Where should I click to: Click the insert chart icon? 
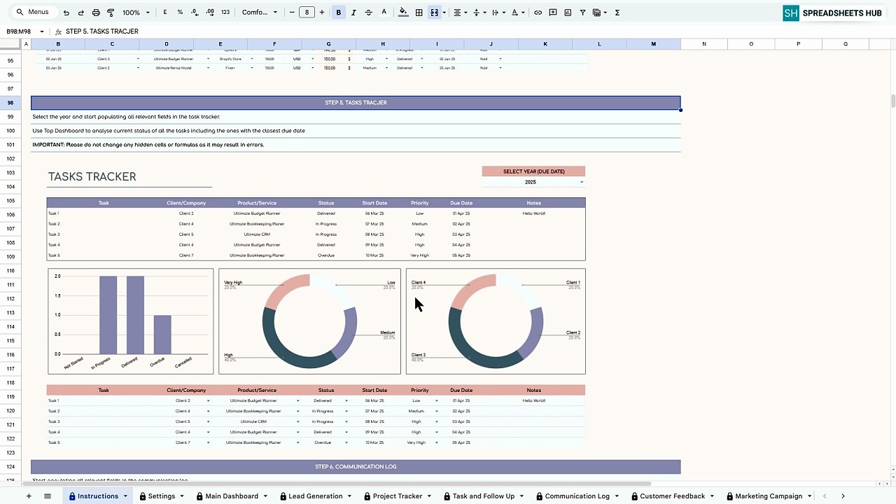coord(568,13)
